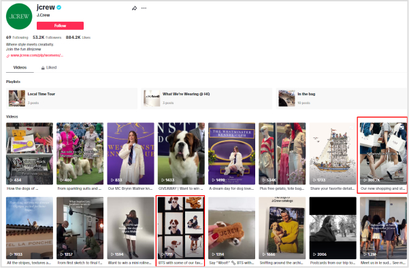Click the link icon beside www.jcrew.com URL
This screenshot has width=409, height=268.
click(x=7, y=56)
